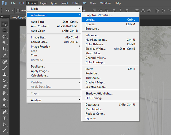The width and height of the screenshot is (171, 135).
Task: Choose Levels from Adjustments submenu
Action: click(110, 20)
